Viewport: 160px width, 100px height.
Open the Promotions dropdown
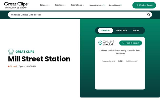pyautogui.click(x=77, y=5)
